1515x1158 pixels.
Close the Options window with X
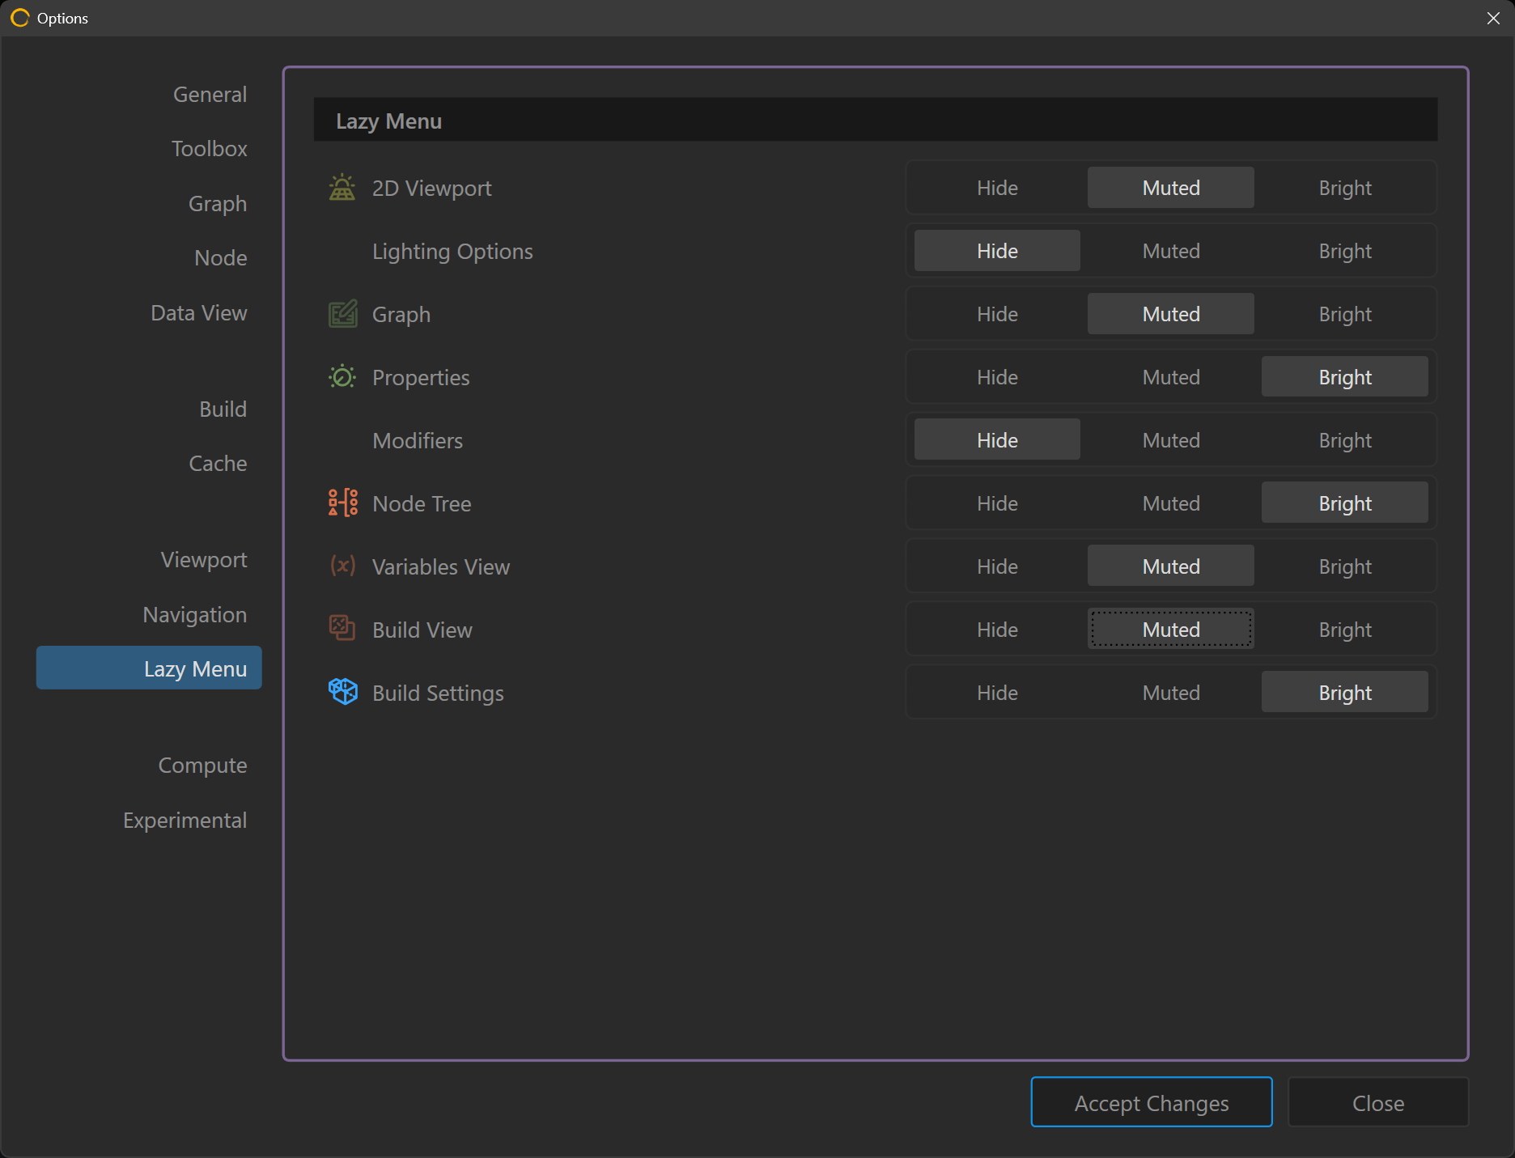(1493, 18)
